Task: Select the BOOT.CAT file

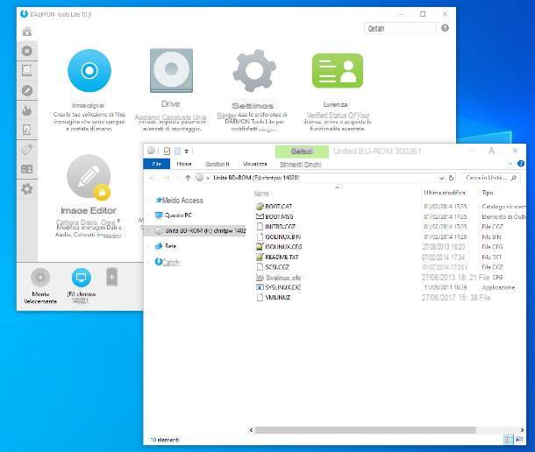Action: tap(274, 206)
